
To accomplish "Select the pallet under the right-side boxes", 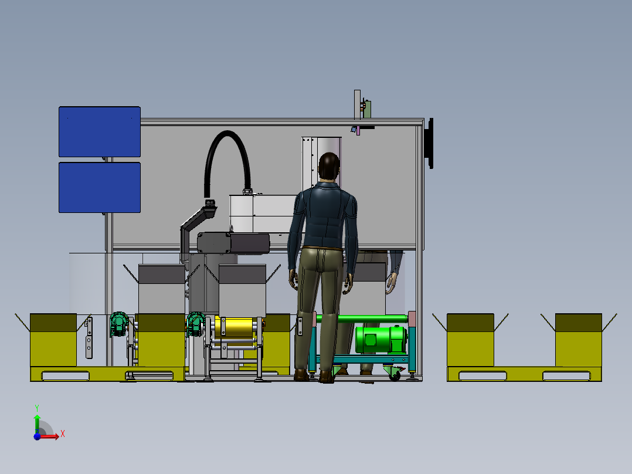I will click(x=524, y=374).
